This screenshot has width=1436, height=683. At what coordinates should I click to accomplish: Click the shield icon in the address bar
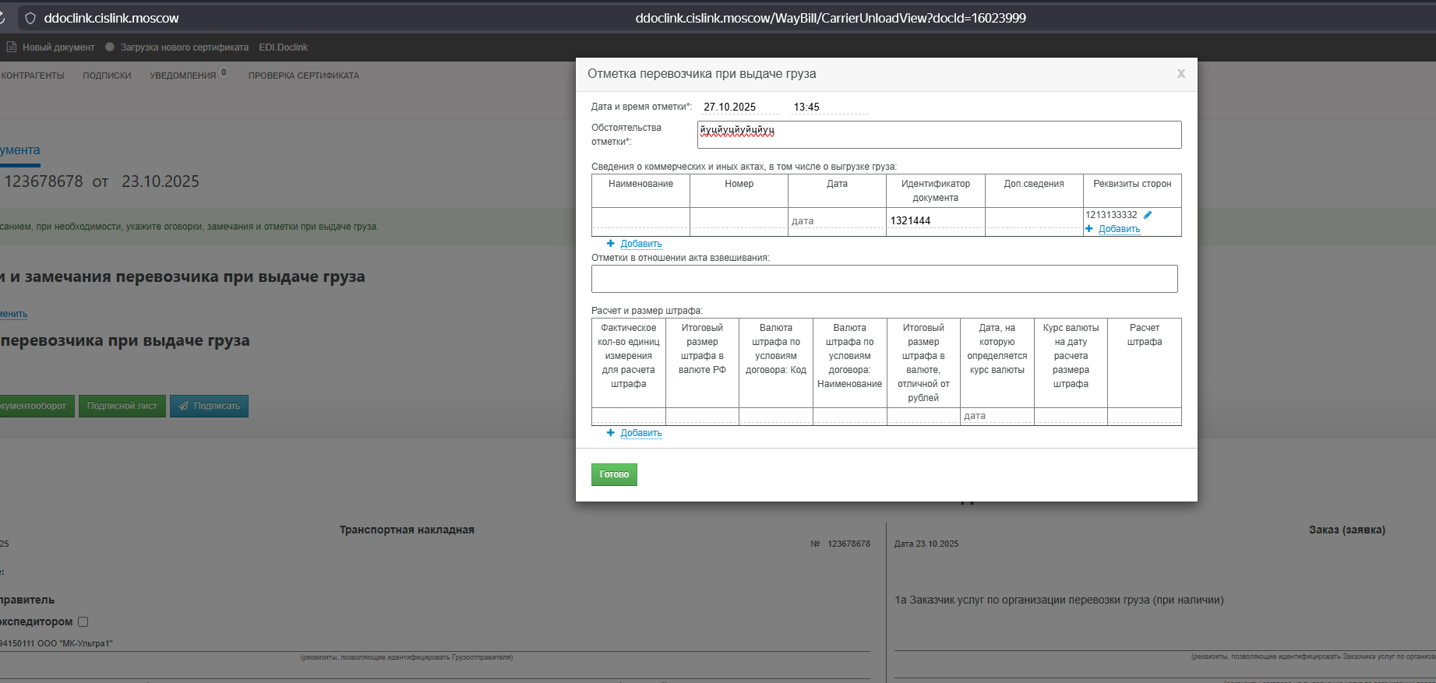click(x=30, y=18)
